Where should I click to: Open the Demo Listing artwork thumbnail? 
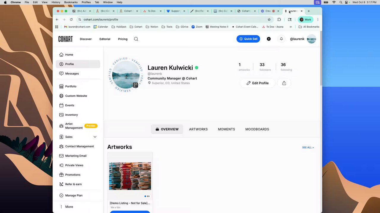[x=130, y=176]
